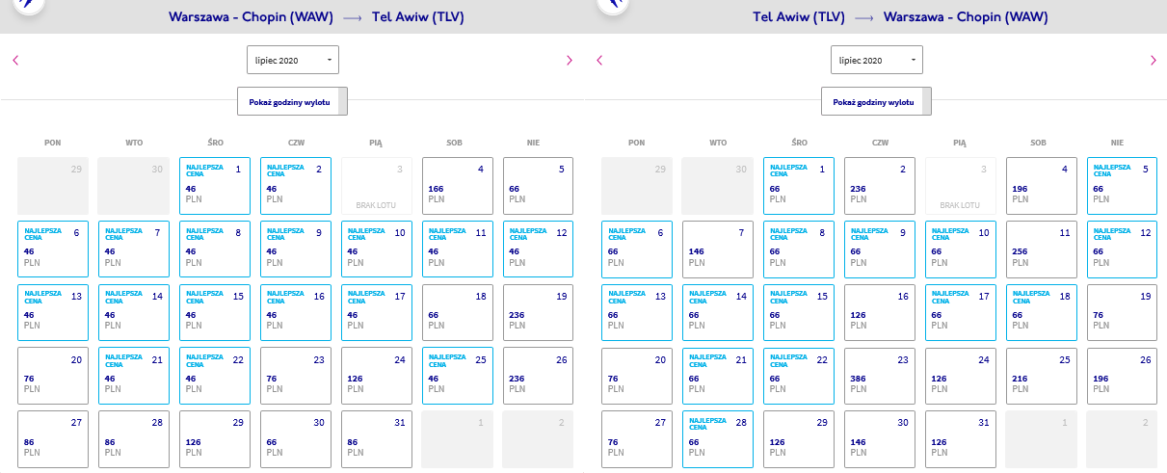Open 'lipiec 2020' month dropdown for outbound flight
Screen dimensions: 1167x473
[292, 60]
